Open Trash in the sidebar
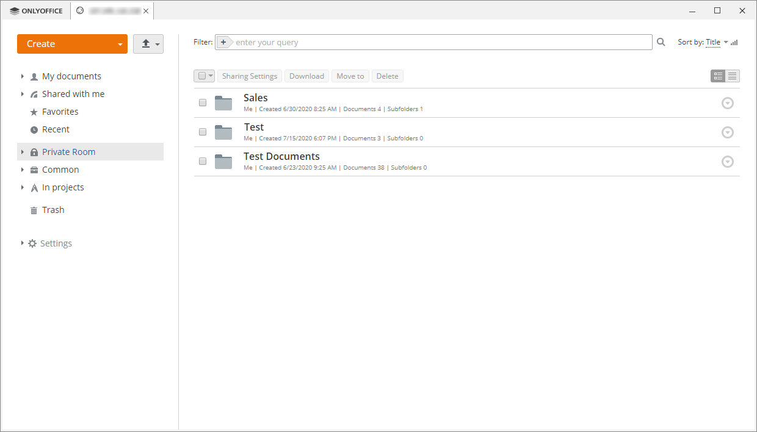The image size is (757, 432). (x=53, y=210)
